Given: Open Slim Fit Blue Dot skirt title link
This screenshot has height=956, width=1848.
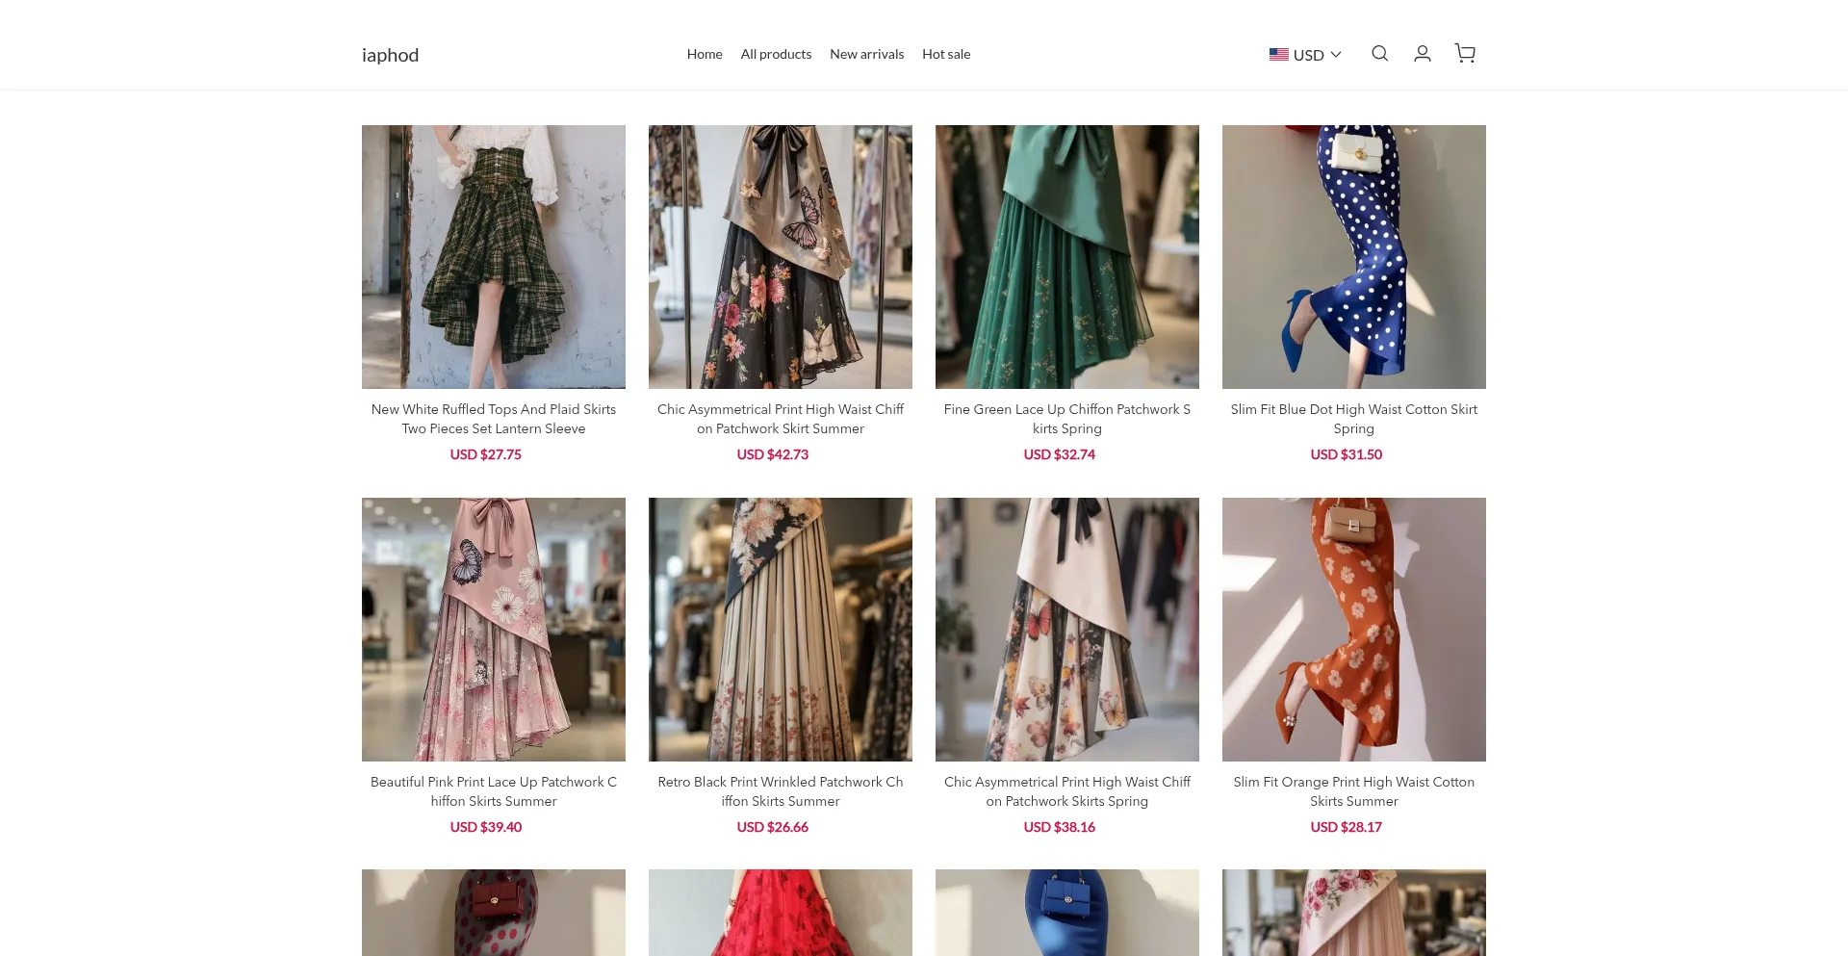Looking at the screenshot, I should (x=1353, y=419).
